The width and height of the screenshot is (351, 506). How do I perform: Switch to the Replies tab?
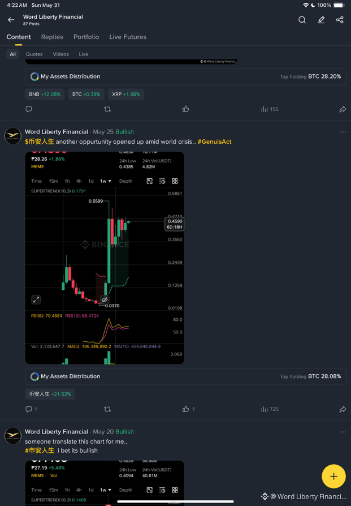52,37
